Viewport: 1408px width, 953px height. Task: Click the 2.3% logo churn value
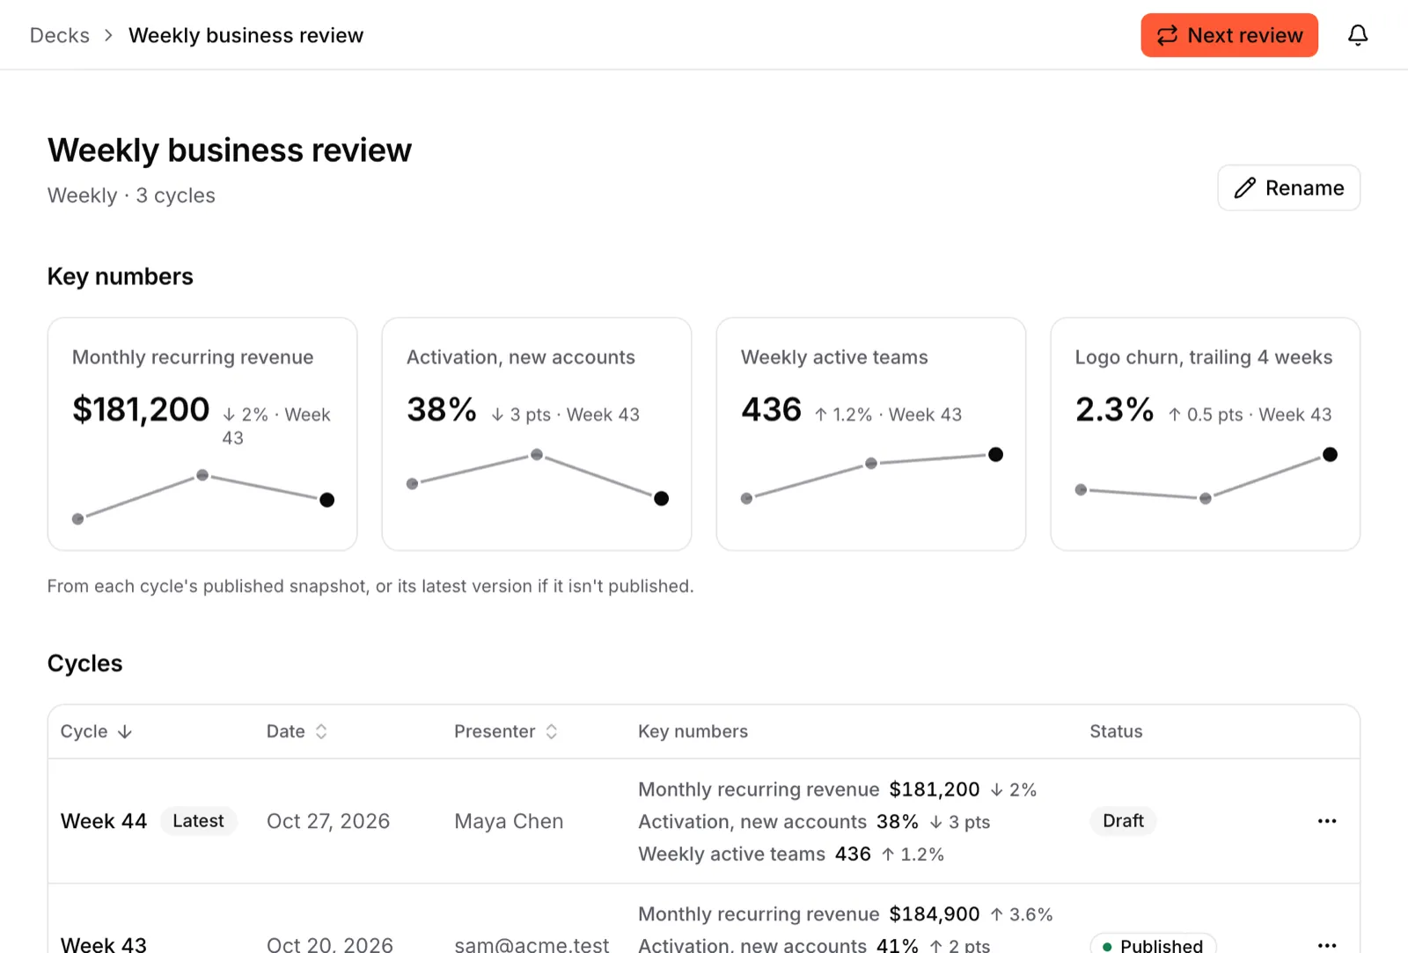pyautogui.click(x=1114, y=409)
